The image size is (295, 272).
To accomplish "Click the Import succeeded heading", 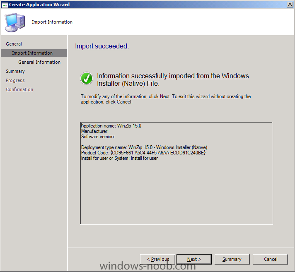I will pos(102,46).
